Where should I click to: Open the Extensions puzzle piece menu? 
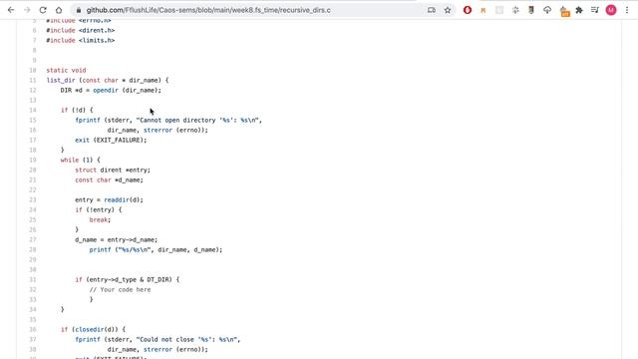pos(579,10)
